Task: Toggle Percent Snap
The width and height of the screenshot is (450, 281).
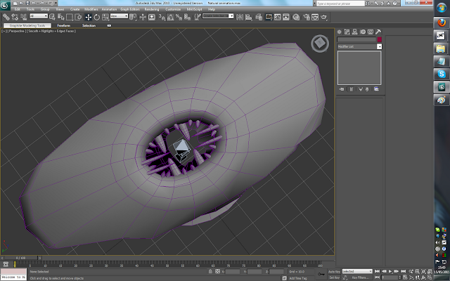Action: coord(179,17)
